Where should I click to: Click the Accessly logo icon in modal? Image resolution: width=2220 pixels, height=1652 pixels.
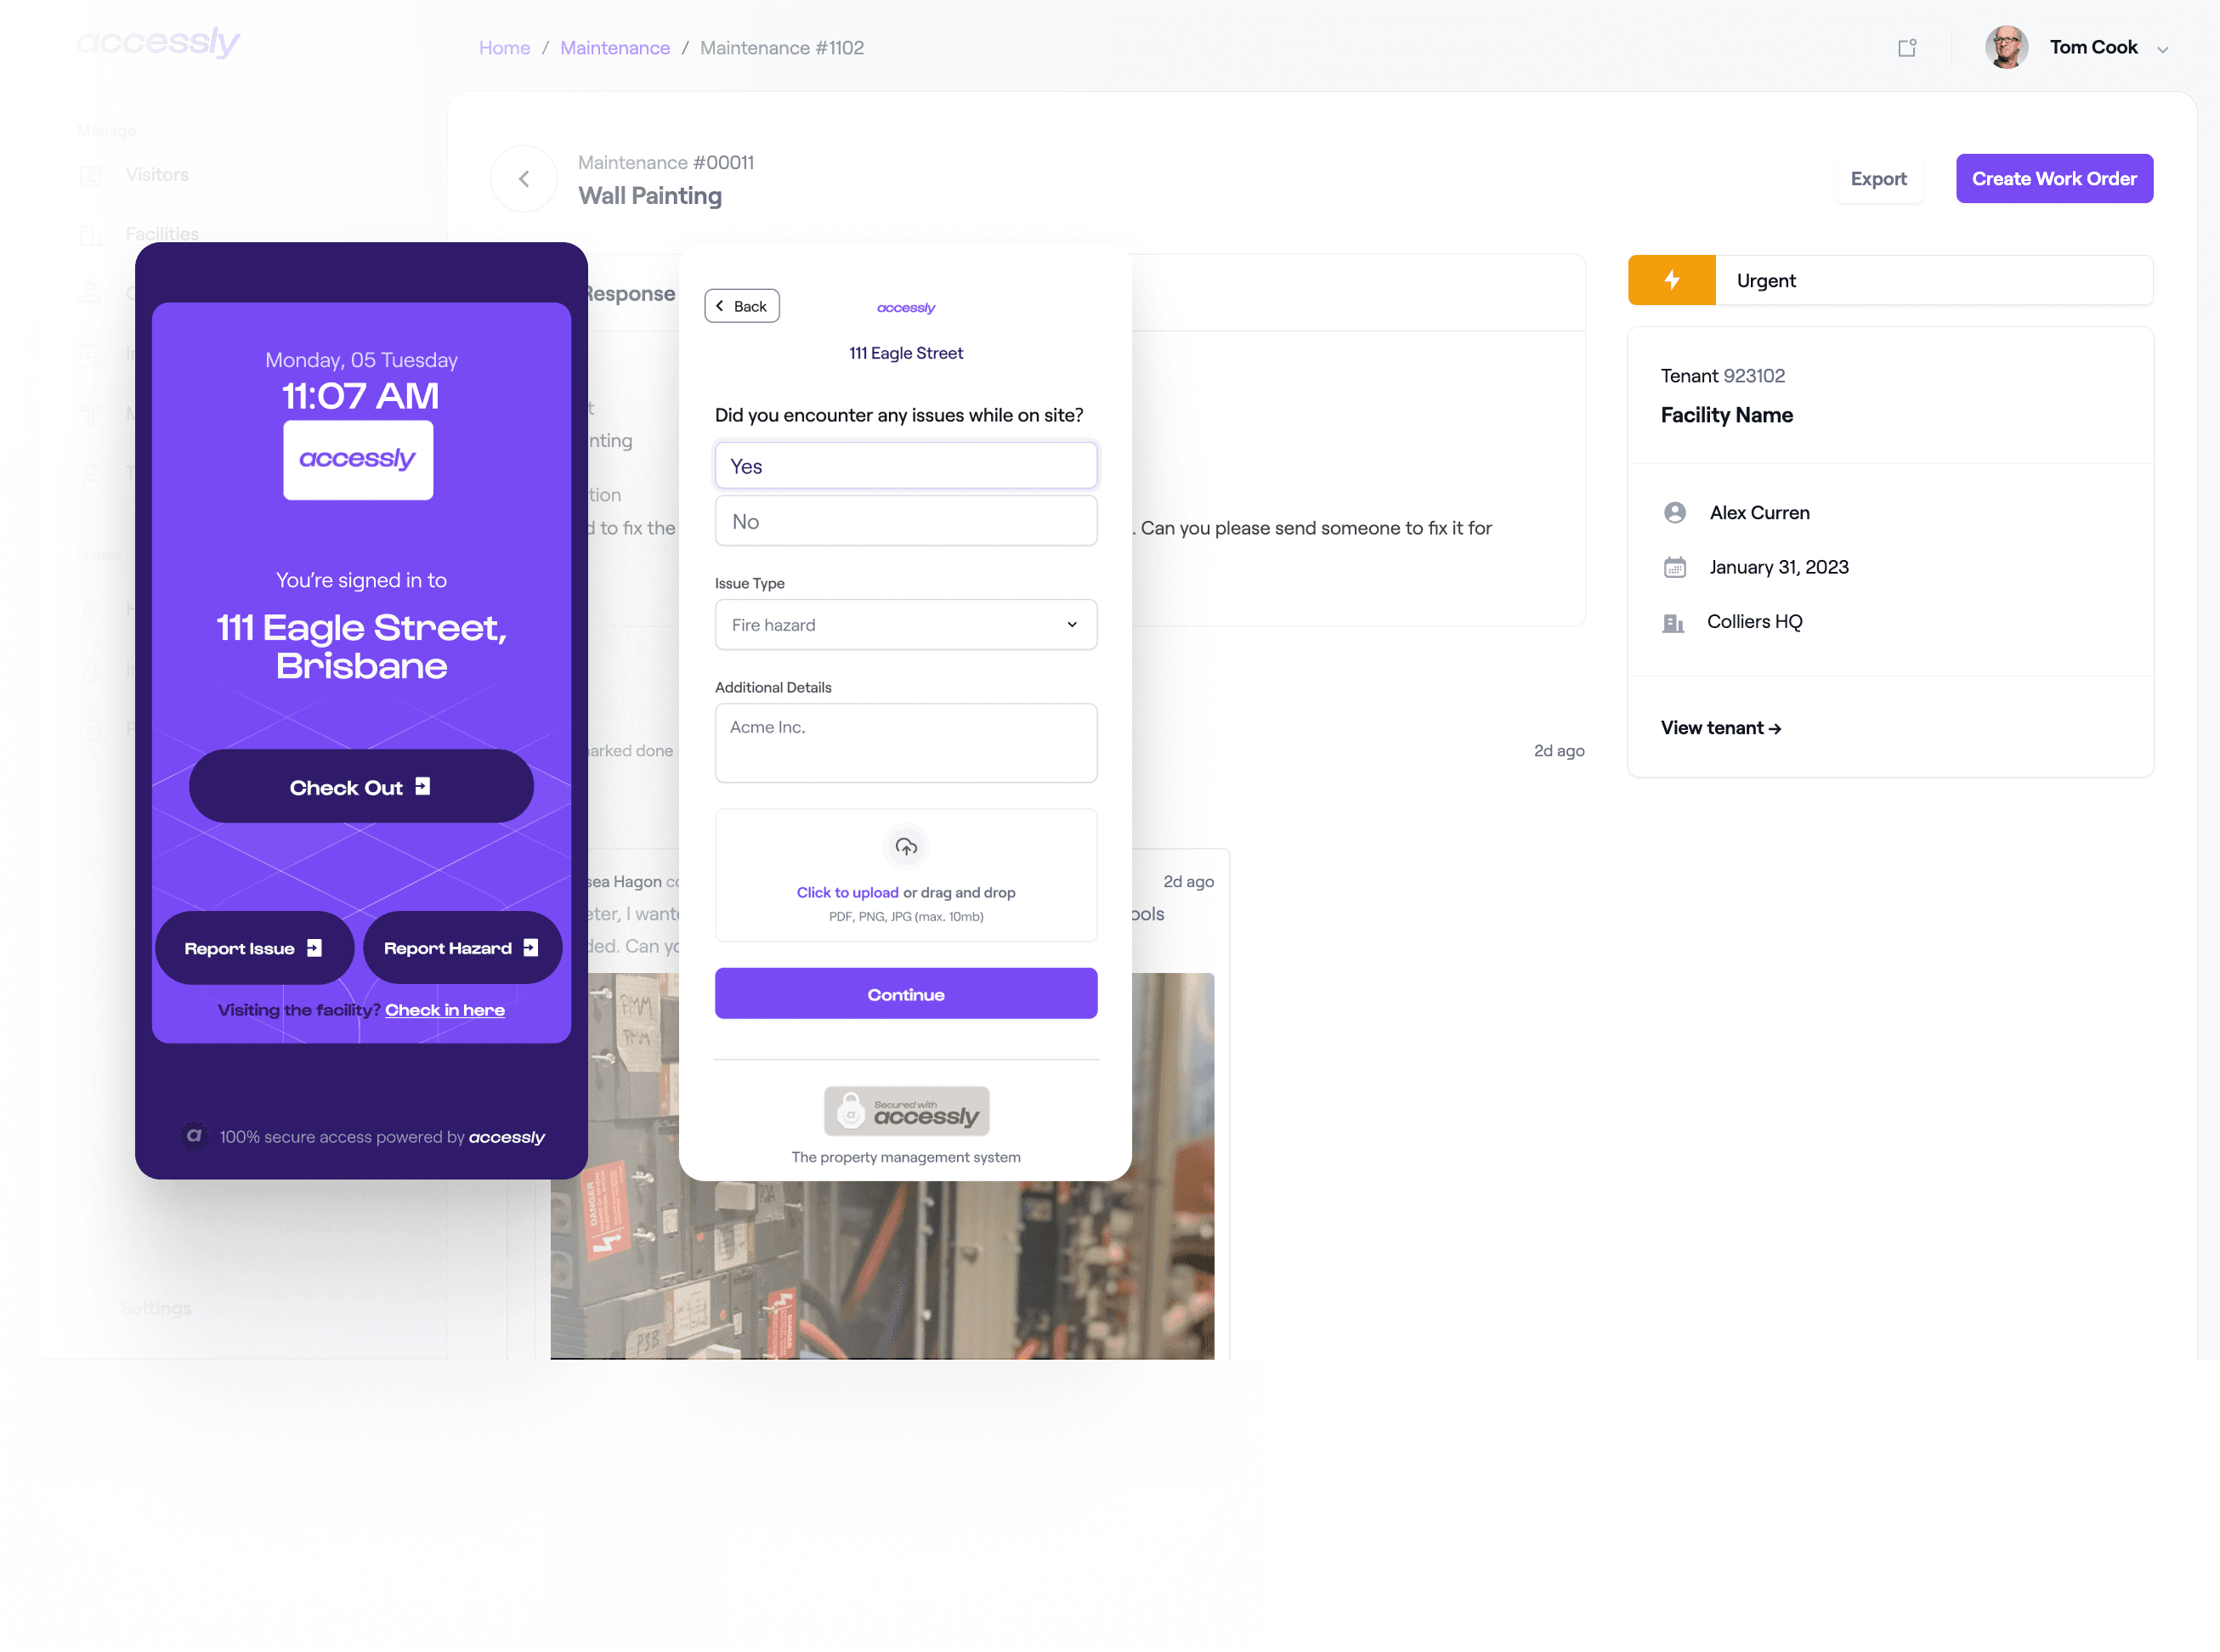(x=906, y=305)
